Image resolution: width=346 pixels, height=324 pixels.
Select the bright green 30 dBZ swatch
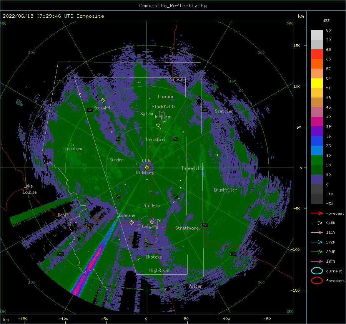[x=317, y=160]
